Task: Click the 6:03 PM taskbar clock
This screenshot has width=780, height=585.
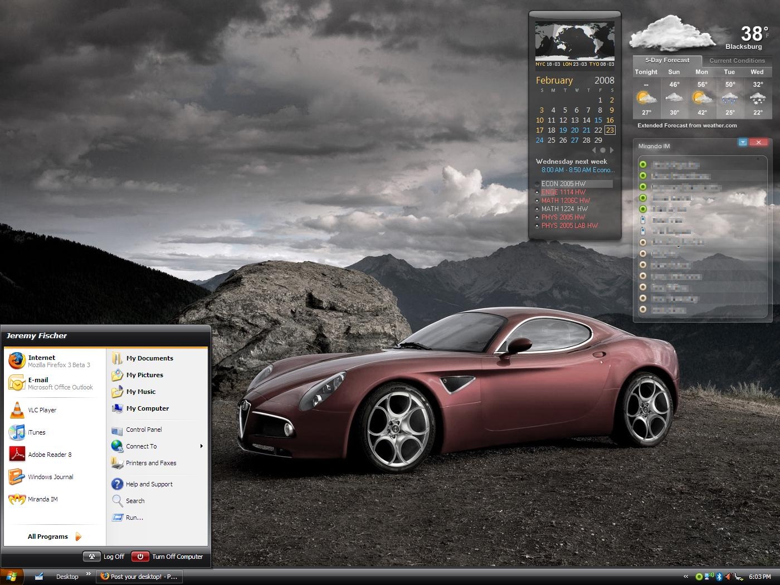Action: [x=760, y=577]
